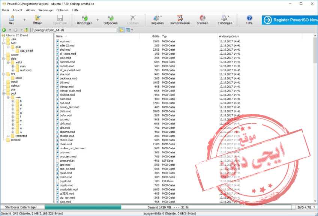
Task: Click the greyed-out Speichern toolbar icon
Action: [x=60, y=19]
